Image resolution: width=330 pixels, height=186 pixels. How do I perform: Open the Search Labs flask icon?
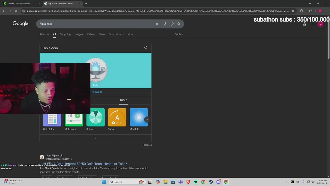[304, 24]
